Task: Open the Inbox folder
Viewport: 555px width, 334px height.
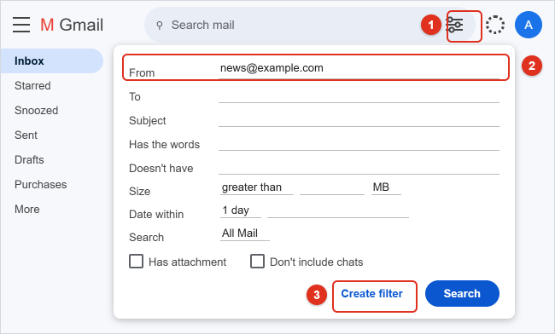Action: pyautogui.click(x=52, y=60)
